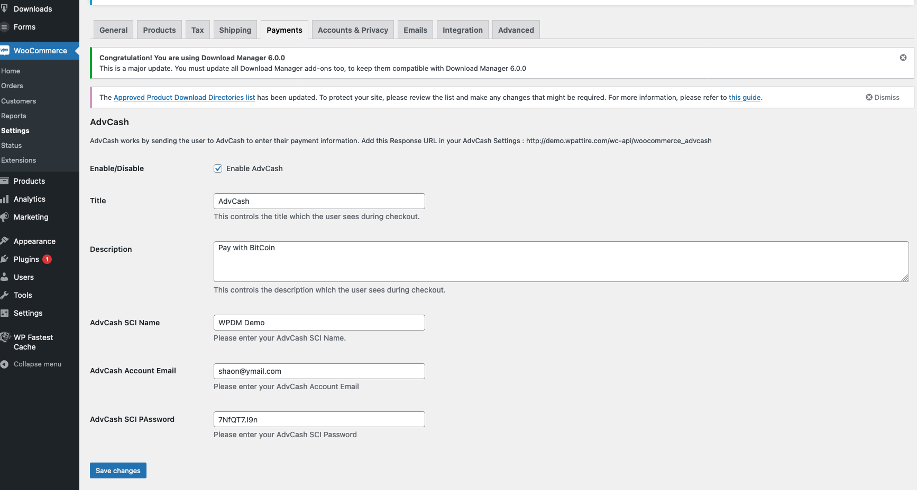Grab the Description textarea resize handle

[x=905, y=278]
